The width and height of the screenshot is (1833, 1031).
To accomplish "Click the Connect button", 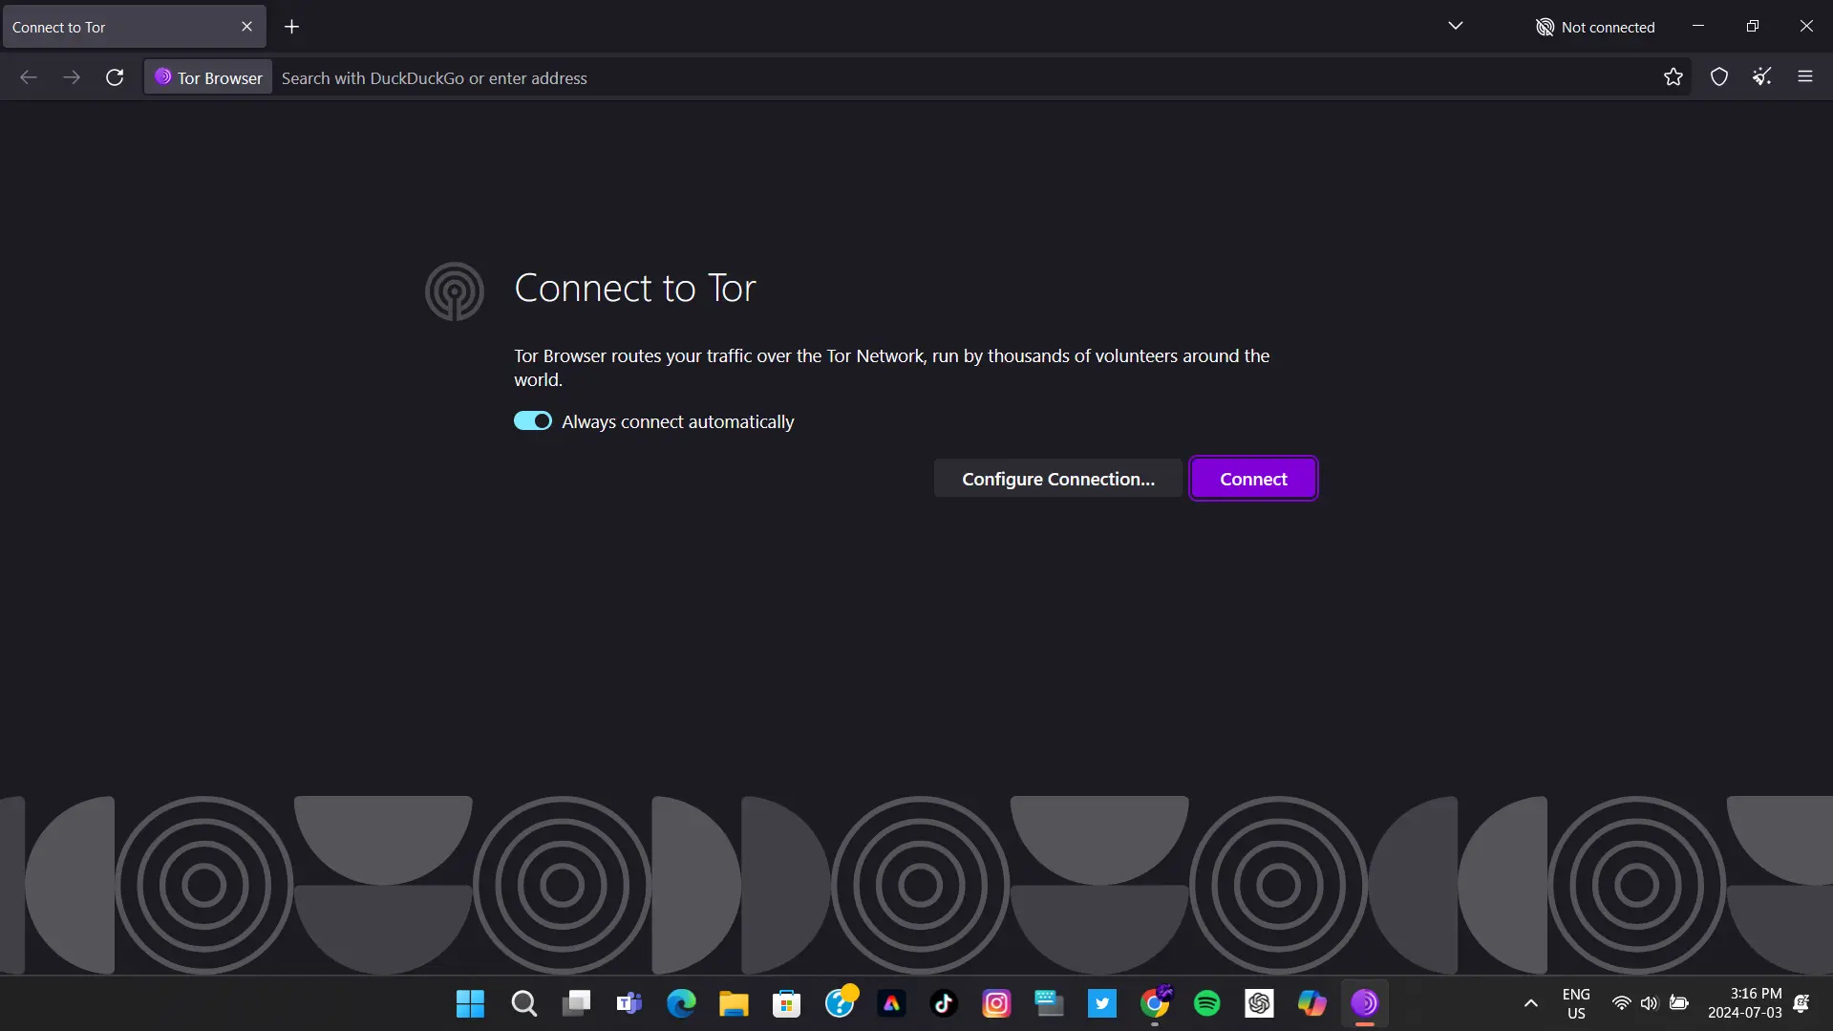I will point(1253,479).
